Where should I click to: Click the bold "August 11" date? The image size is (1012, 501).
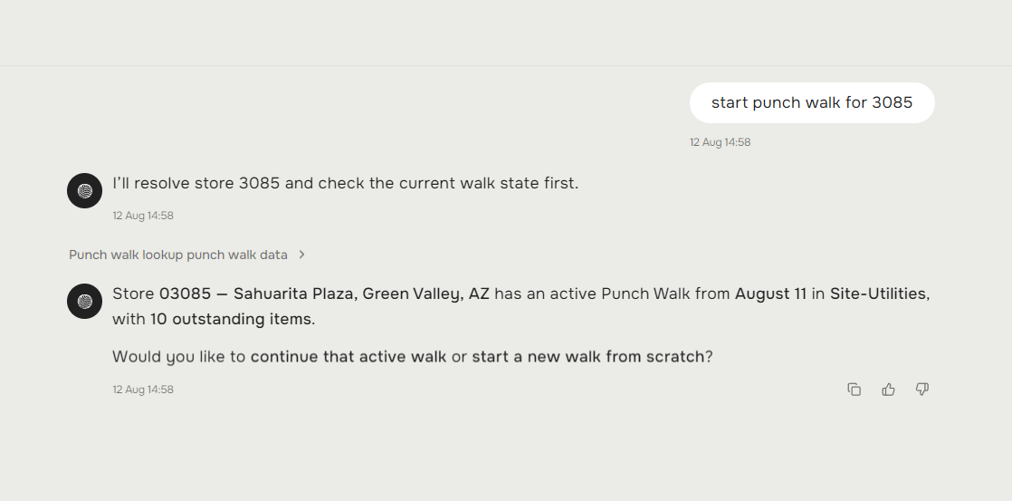click(770, 294)
